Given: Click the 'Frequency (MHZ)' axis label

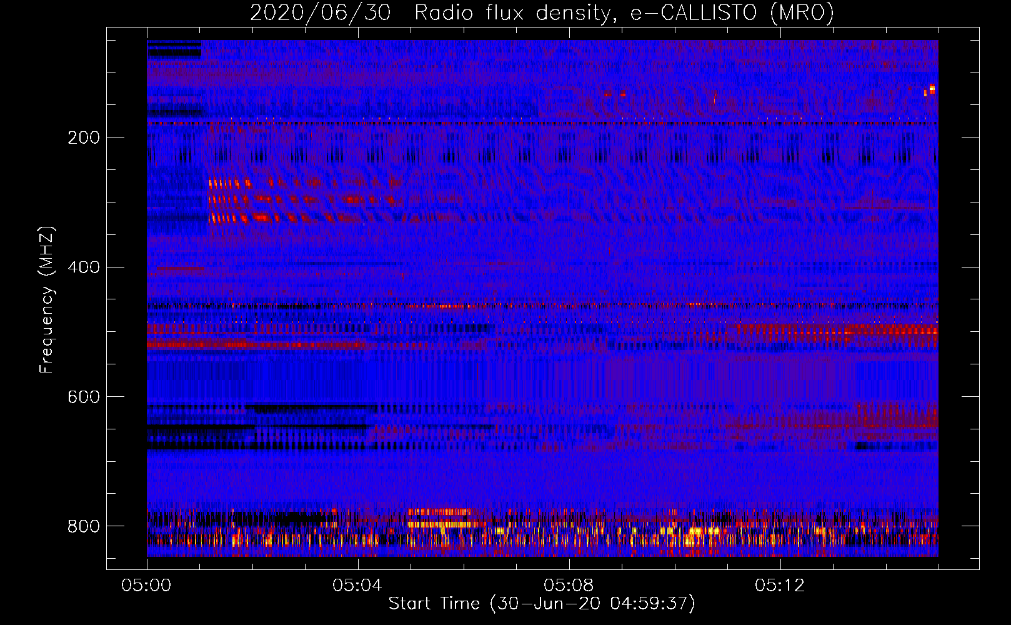Looking at the screenshot, I should 47,299.
